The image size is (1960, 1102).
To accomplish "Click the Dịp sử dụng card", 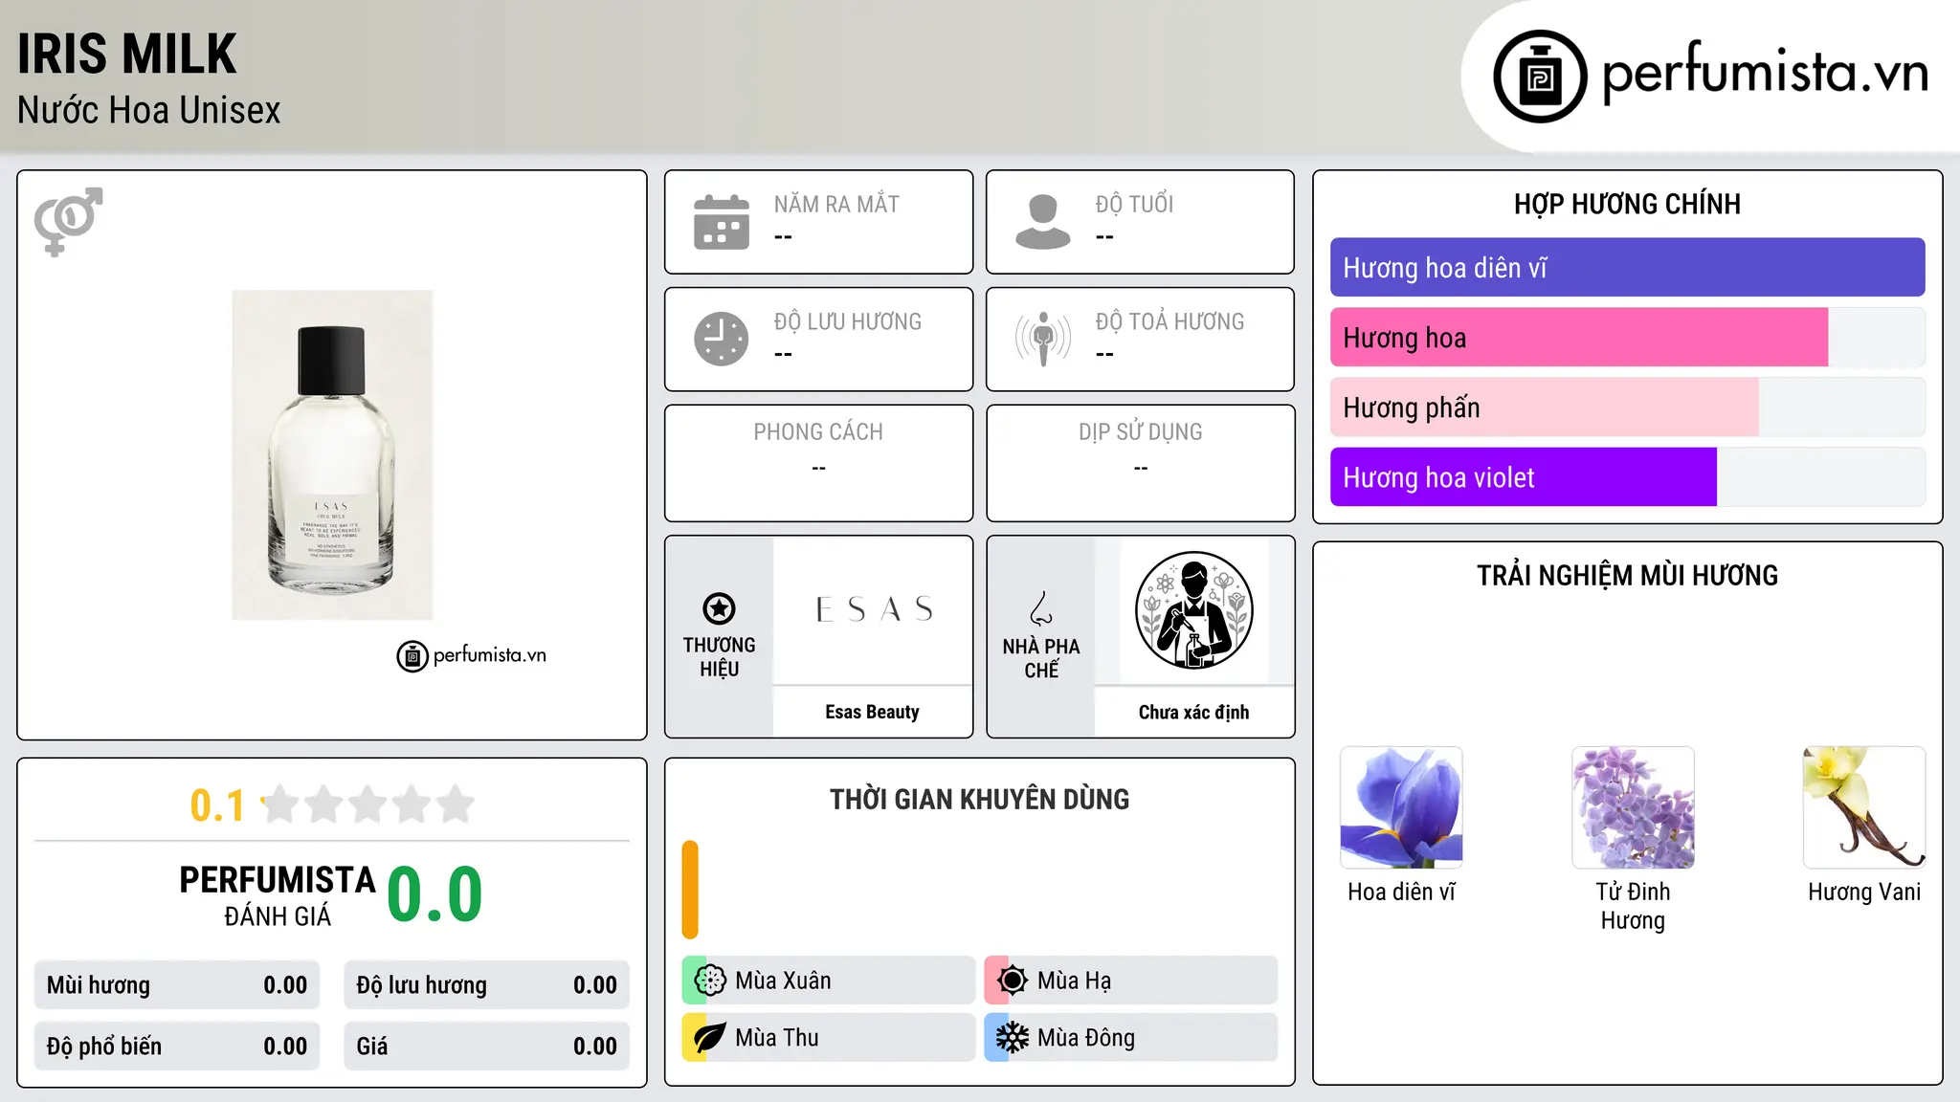I will pos(1140,463).
